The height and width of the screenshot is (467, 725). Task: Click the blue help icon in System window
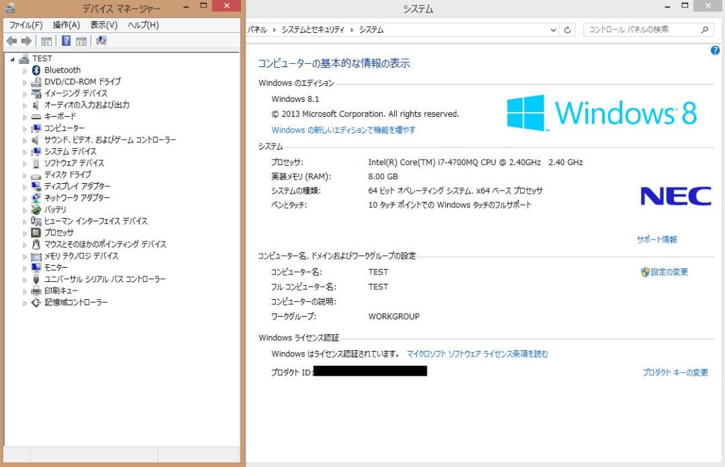tap(715, 50)
